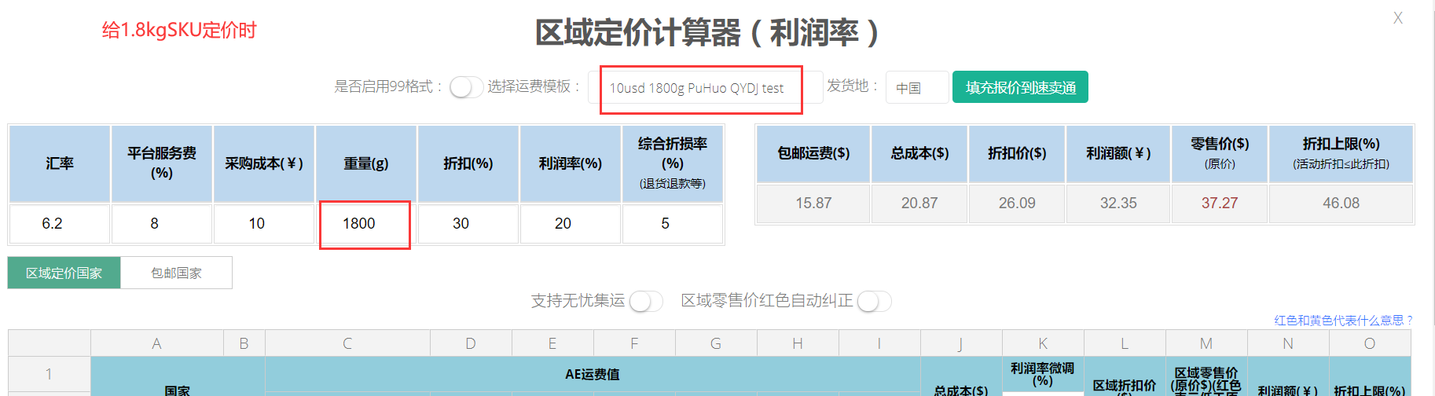Open the 选择运费模板 dropdown
The image size is (1435, 396).
coord(705,87)
